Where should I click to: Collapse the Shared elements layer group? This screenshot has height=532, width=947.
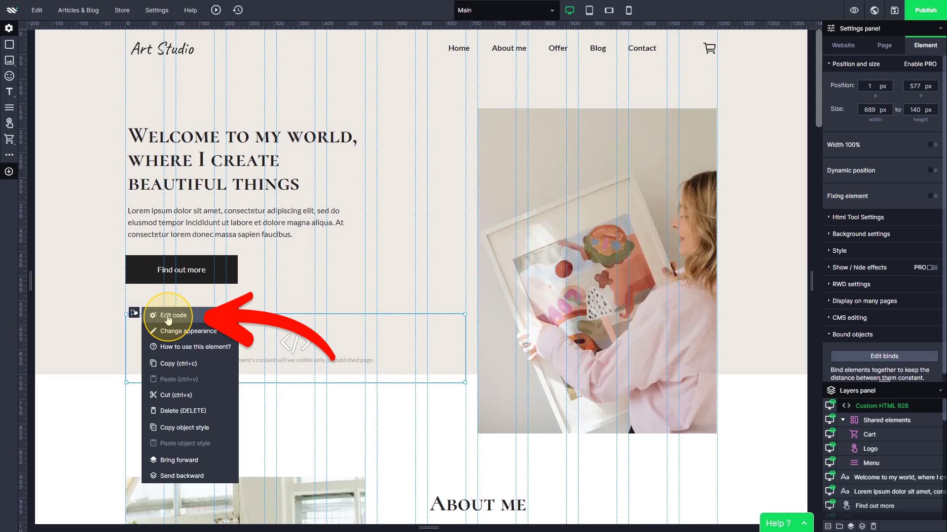(x=843, y=420)
